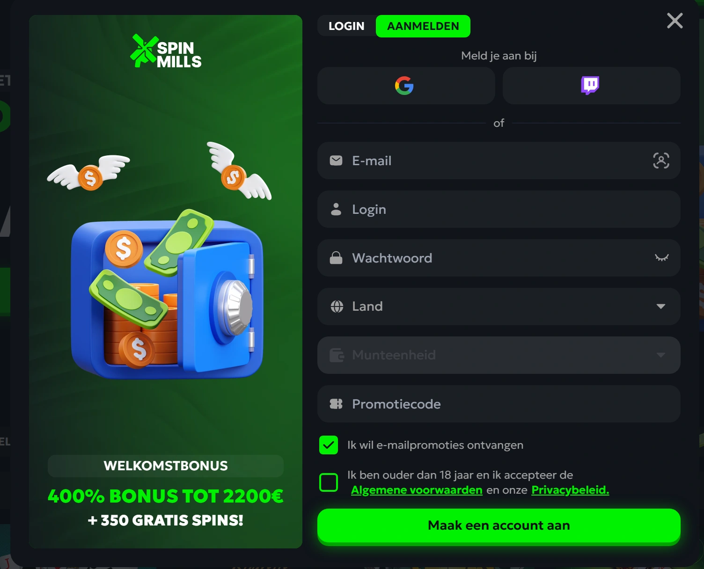704x569 pixels.
Task: Click the padlock icon beside Wachtwoord
Action: 336,258
